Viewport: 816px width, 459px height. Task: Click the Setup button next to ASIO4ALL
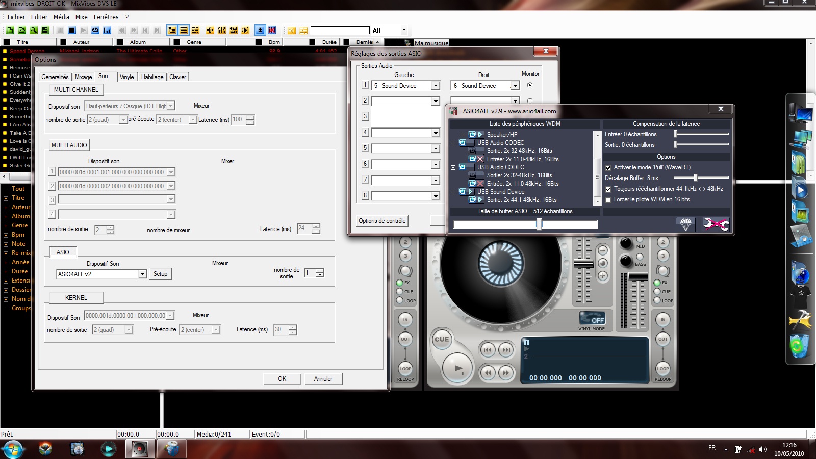coord(160,274)
